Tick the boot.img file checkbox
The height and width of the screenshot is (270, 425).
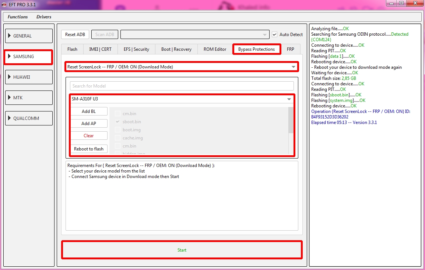click(x=117, y=130)
